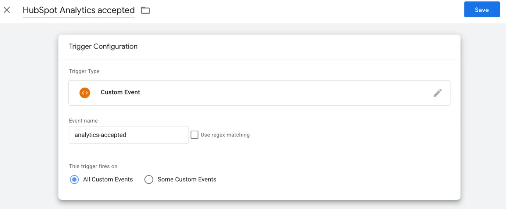The width and height of the screenshot is (506, 209).
Task: Click the pencil icon to edit trigger type
Action: pyautogui.click(x=438, y=93)
